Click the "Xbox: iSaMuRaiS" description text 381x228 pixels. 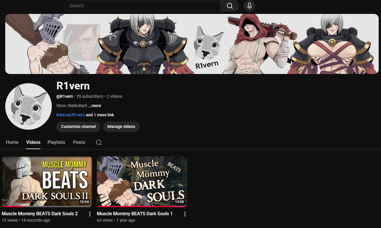72,105
